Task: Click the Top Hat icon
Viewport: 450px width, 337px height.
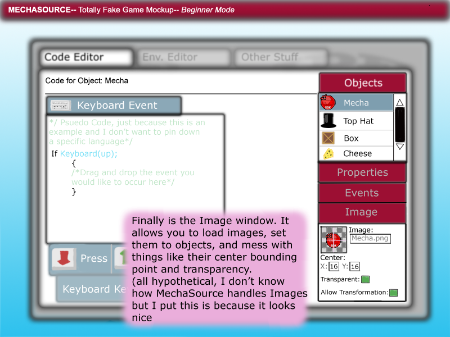Action: [328, 121]
